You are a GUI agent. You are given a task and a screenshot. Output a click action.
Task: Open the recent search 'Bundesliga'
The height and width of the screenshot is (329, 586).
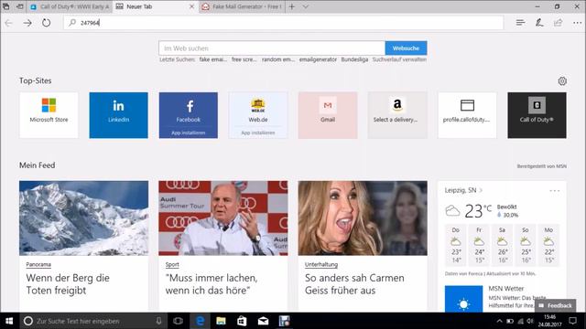[354, 59]
